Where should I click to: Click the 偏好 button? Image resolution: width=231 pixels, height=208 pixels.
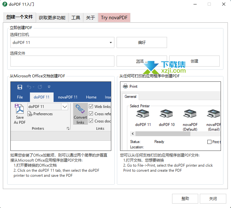[142, 43]
